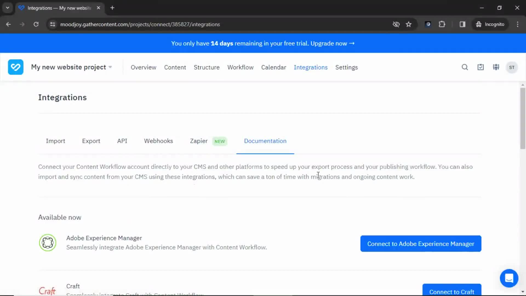Open Structure in top navigation

[x=207, y=67]
